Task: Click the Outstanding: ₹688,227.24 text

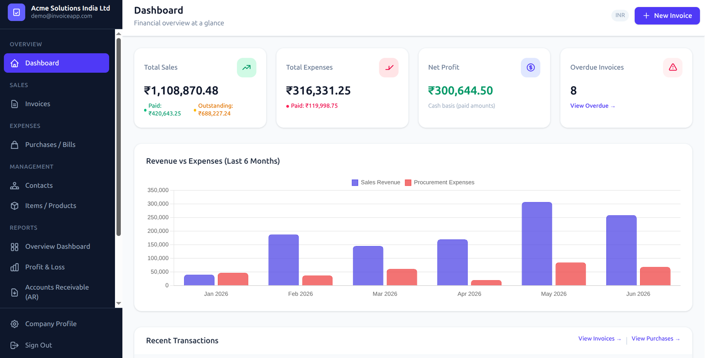Action: [x=215, y=110]
